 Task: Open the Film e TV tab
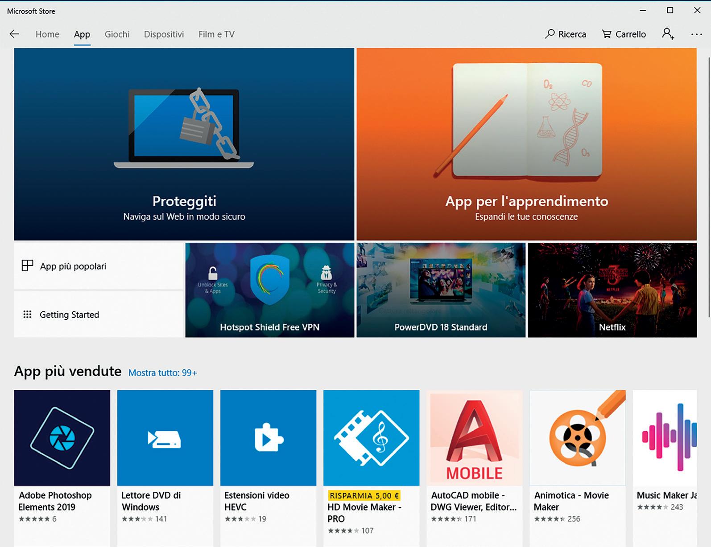click(x=216, y=34)
